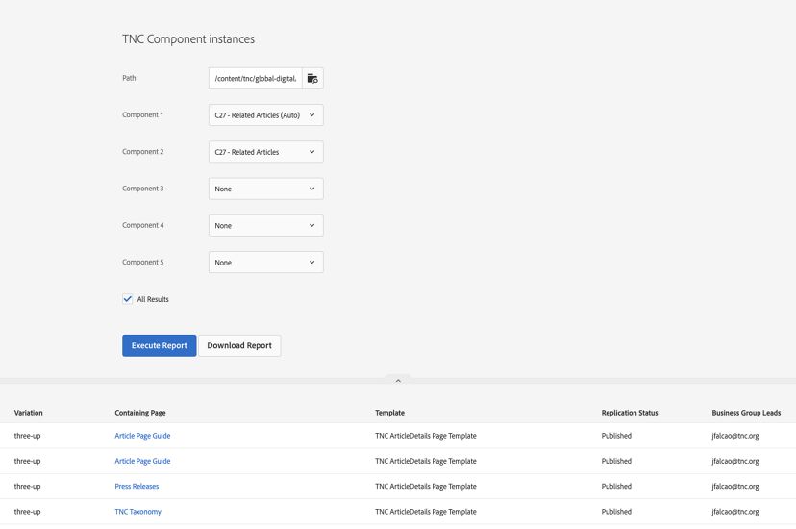Screen dimensions: 796x529
Task: Expand the Component 2 dropdown
Action: point(265,152)
